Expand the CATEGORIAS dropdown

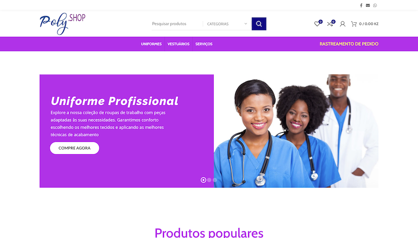(227, 24)
